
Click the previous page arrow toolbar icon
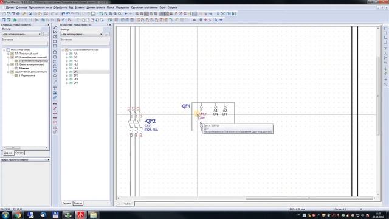[x=126, y=13]
